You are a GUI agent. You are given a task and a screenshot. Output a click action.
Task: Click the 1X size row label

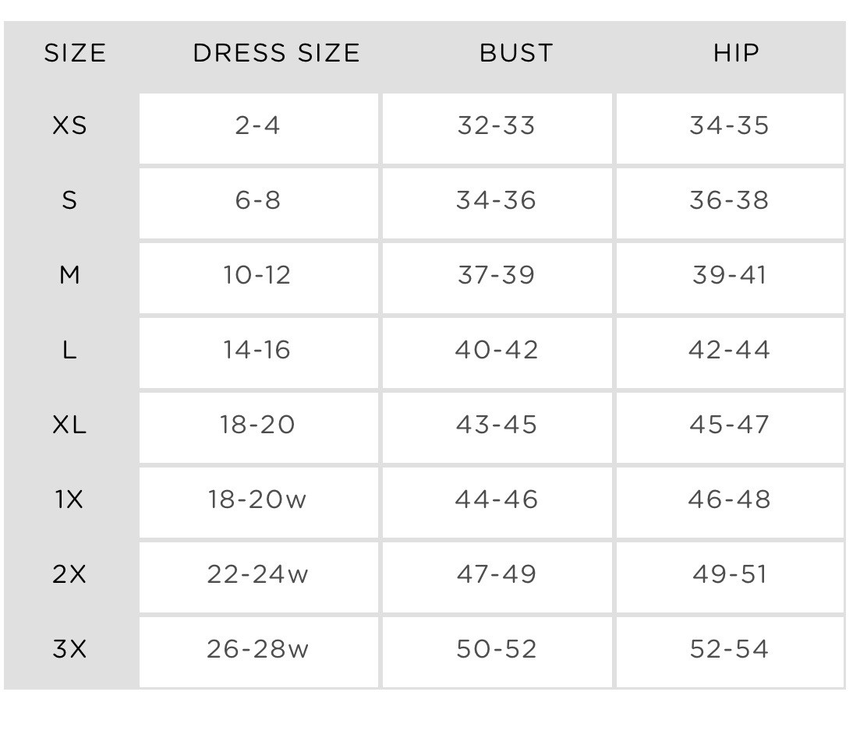[x=69, y=499]
